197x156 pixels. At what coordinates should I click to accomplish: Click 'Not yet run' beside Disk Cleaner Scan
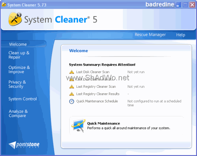(136, 72)
